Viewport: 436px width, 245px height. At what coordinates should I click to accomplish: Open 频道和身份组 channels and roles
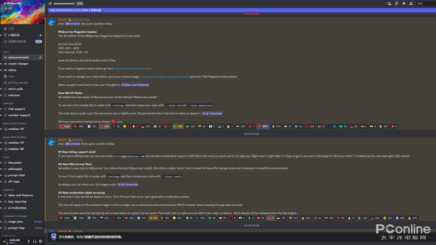pos(22,41)
